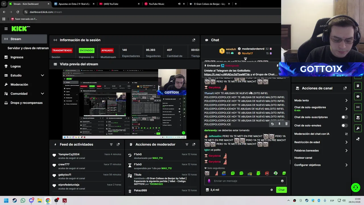This screenshot has width=364, height=205.
Task: Expand Palabras baneadas
Action: click(346, 151)
